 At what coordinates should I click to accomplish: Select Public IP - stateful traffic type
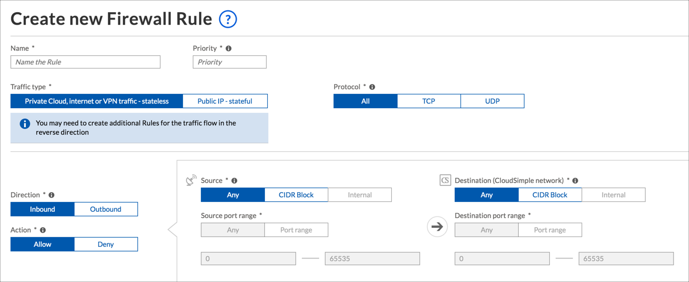[x=225, y=101]
